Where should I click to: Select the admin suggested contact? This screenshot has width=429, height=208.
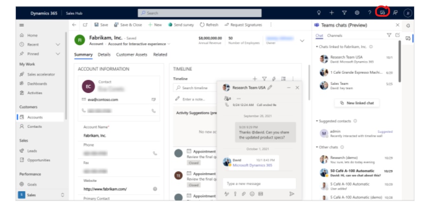pyautogui.click(x=357, y=133)
